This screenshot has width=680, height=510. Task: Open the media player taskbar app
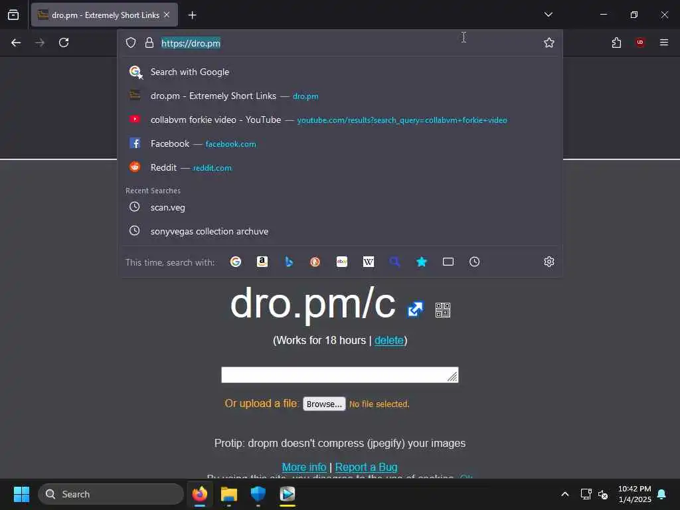coord(288,494)
